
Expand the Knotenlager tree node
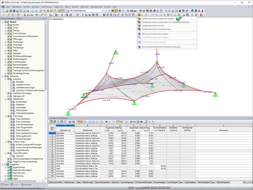(5, 42)
